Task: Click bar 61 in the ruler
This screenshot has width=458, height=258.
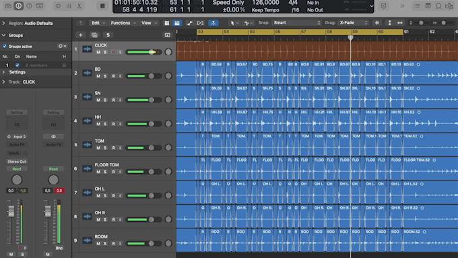Action: point(406,32)
